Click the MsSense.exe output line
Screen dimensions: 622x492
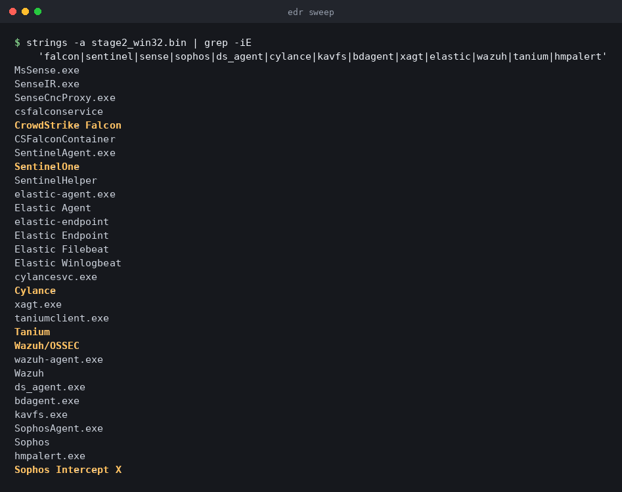click(x=47, y=70)
